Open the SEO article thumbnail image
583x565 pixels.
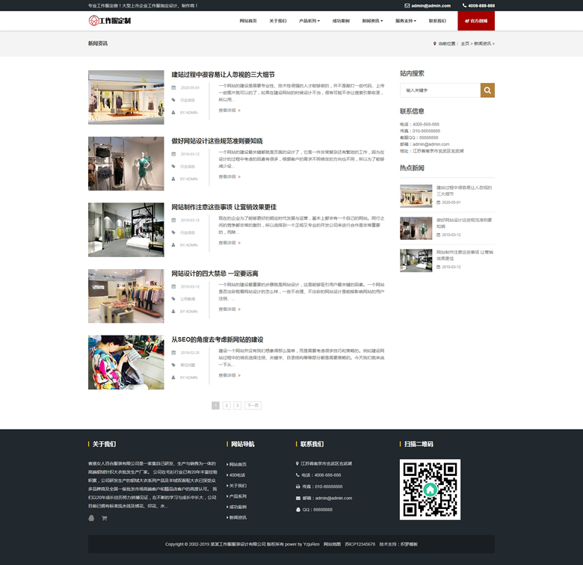pyautogui.click(x=126, y=362)
